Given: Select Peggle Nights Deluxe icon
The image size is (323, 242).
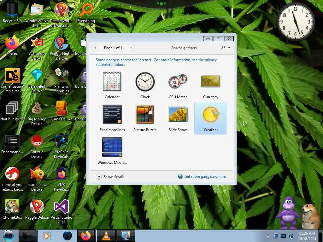Looking at the screenshot, I should point(61,48).
